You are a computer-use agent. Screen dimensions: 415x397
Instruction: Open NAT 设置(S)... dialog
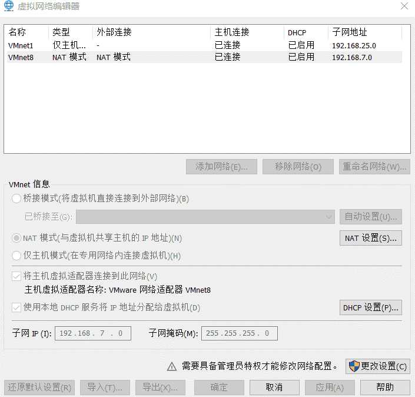371,238
